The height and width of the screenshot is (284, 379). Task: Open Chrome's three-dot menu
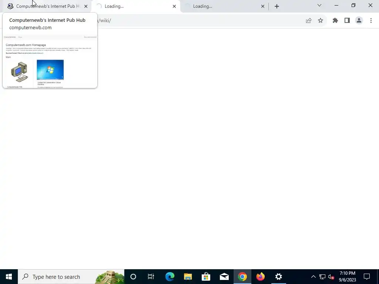(x=371, y=21)
